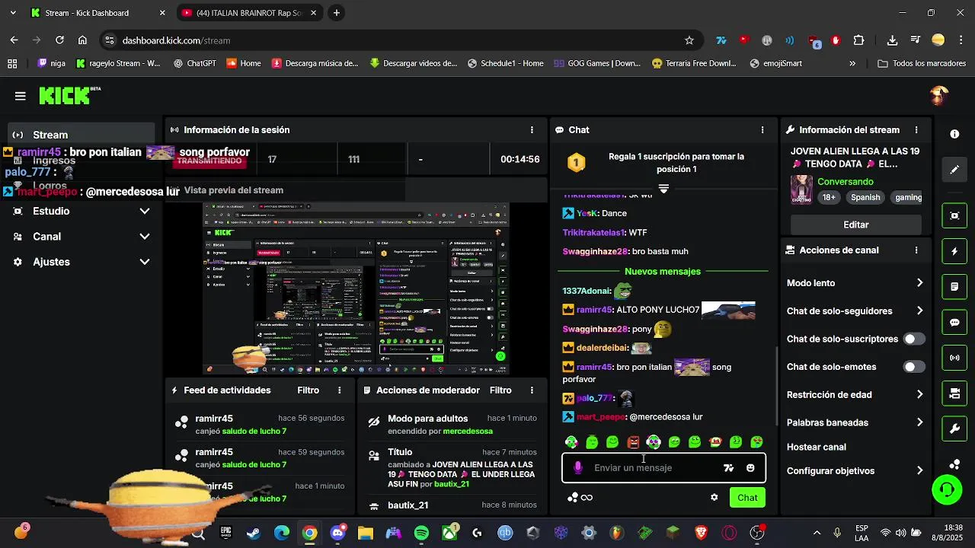Image resolution: width=975 pixels, height=548 pixels.
Task: Click Hostear canal option
Action: [x=817, y=447]
